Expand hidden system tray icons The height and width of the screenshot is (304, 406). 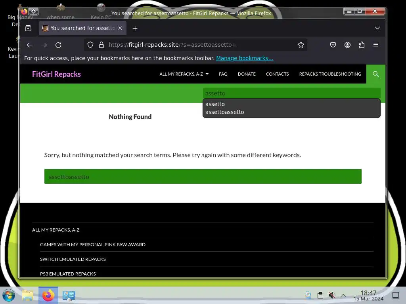(x=343, y=295)
